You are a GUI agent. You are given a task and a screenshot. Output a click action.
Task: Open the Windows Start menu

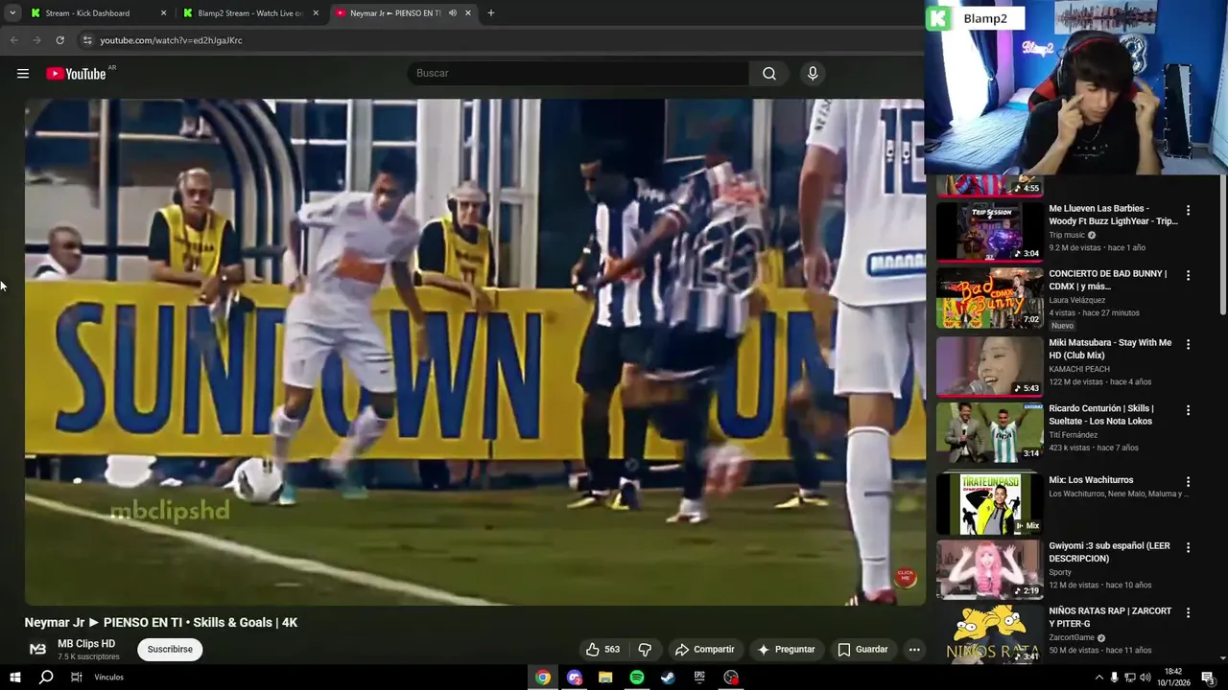14,678
